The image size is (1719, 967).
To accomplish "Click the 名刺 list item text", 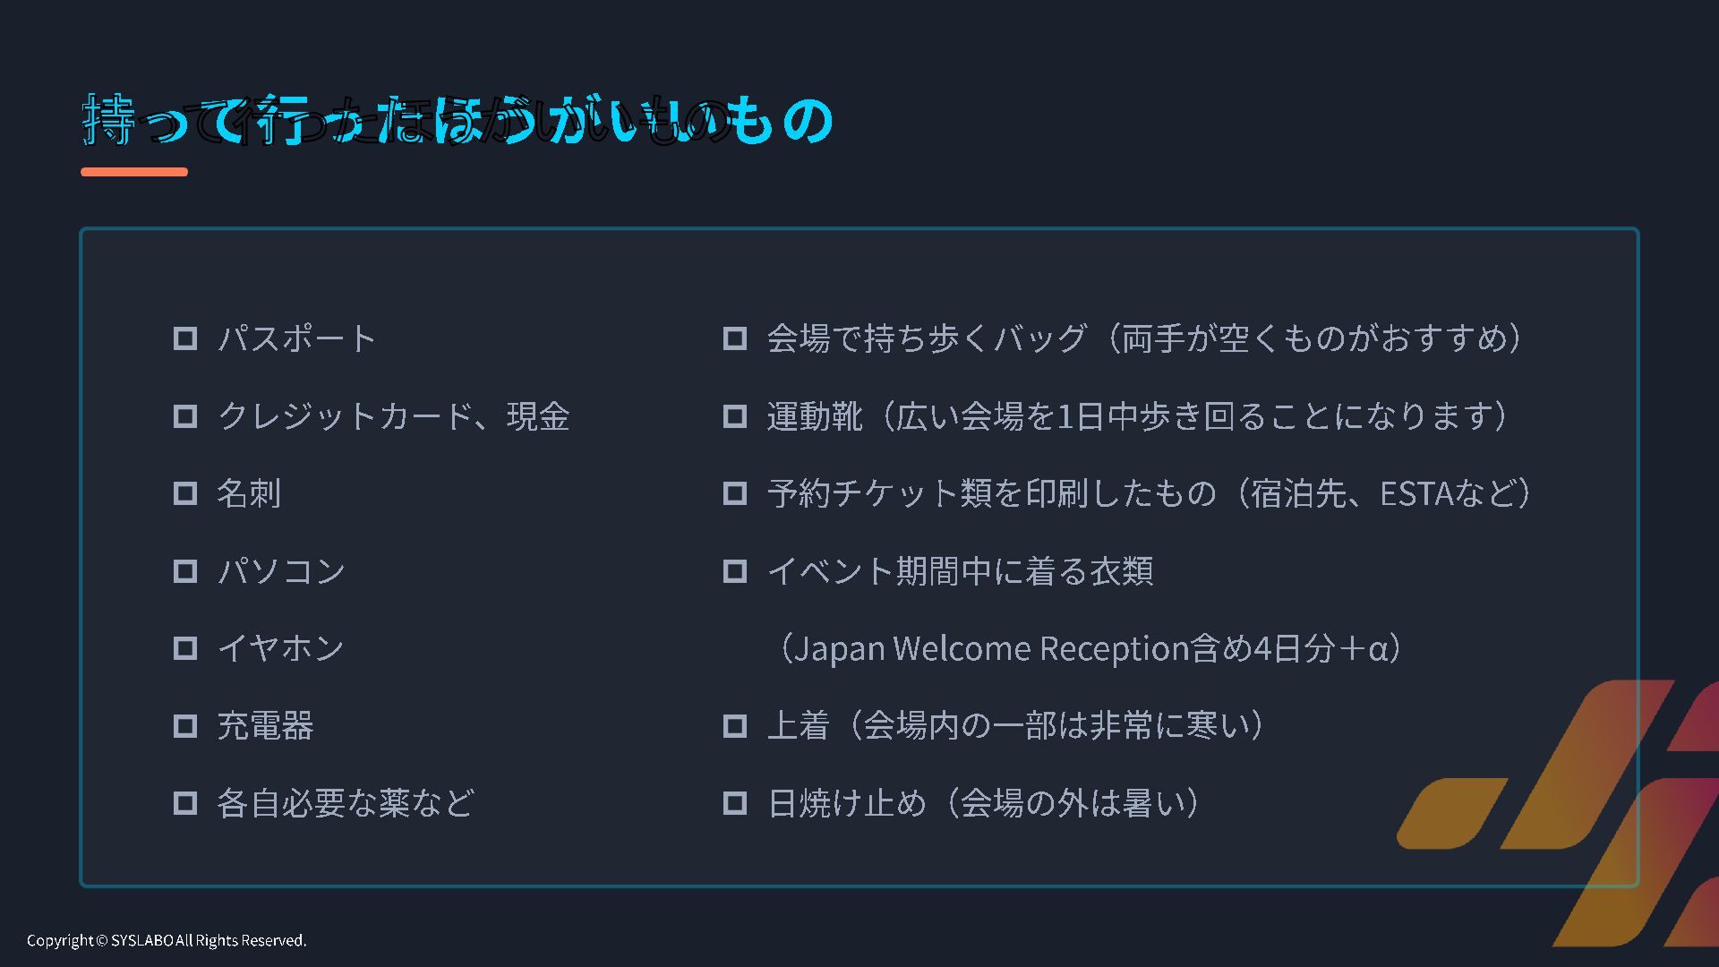I will (x=249, y=493).
